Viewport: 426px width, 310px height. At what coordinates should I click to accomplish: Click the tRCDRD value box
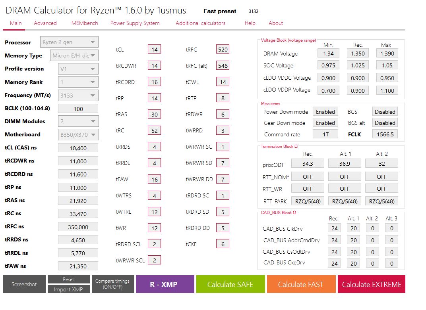coord(154,82)
